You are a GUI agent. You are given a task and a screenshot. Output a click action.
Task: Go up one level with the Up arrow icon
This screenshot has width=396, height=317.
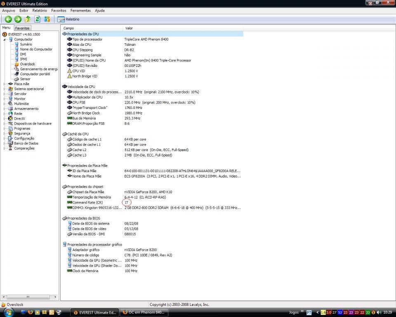[x=28, y=19]
